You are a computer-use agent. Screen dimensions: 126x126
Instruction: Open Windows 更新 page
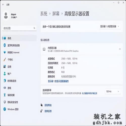coord(19,109)
